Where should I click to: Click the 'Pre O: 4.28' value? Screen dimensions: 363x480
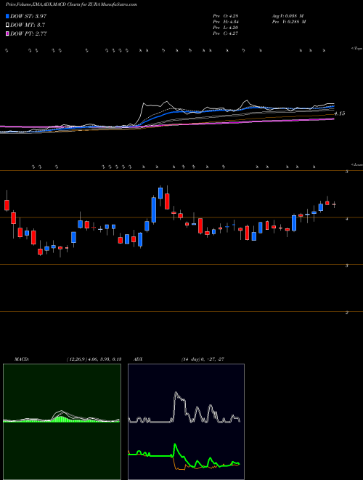click(x=226, y=15)
